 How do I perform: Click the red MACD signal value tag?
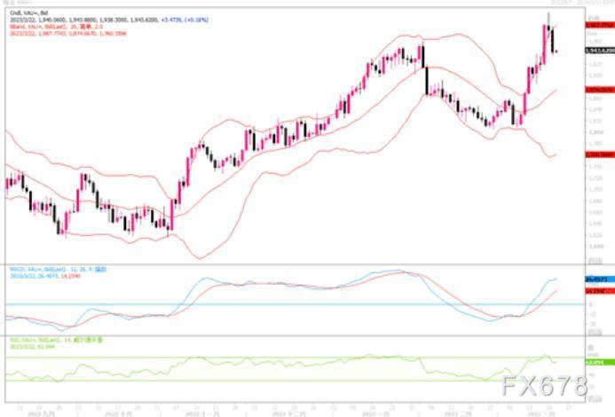click(x=599, y=290)
